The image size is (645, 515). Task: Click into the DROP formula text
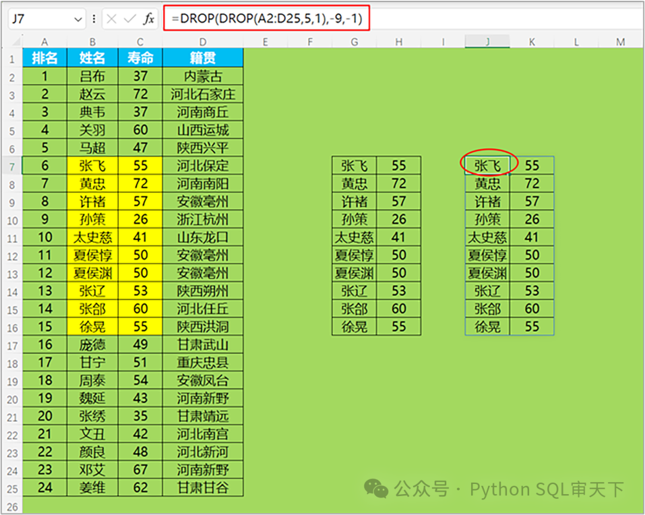tap(266, 19)
